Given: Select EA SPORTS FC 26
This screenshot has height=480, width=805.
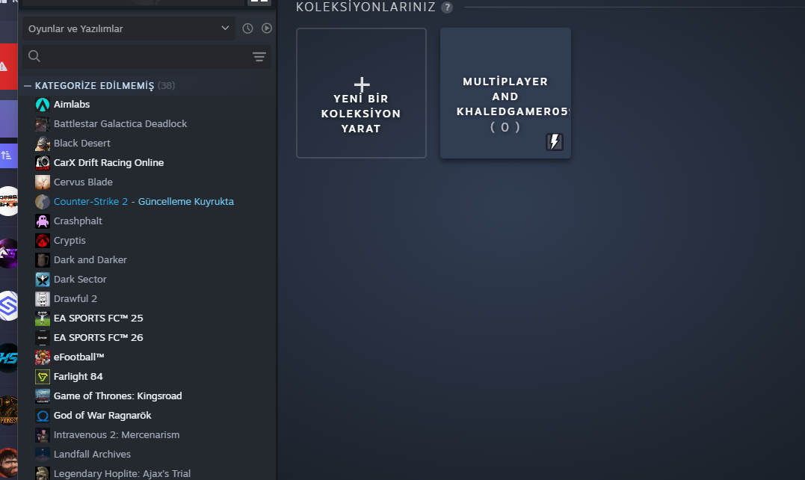Looking at the screenshot, I should (99, 338).
